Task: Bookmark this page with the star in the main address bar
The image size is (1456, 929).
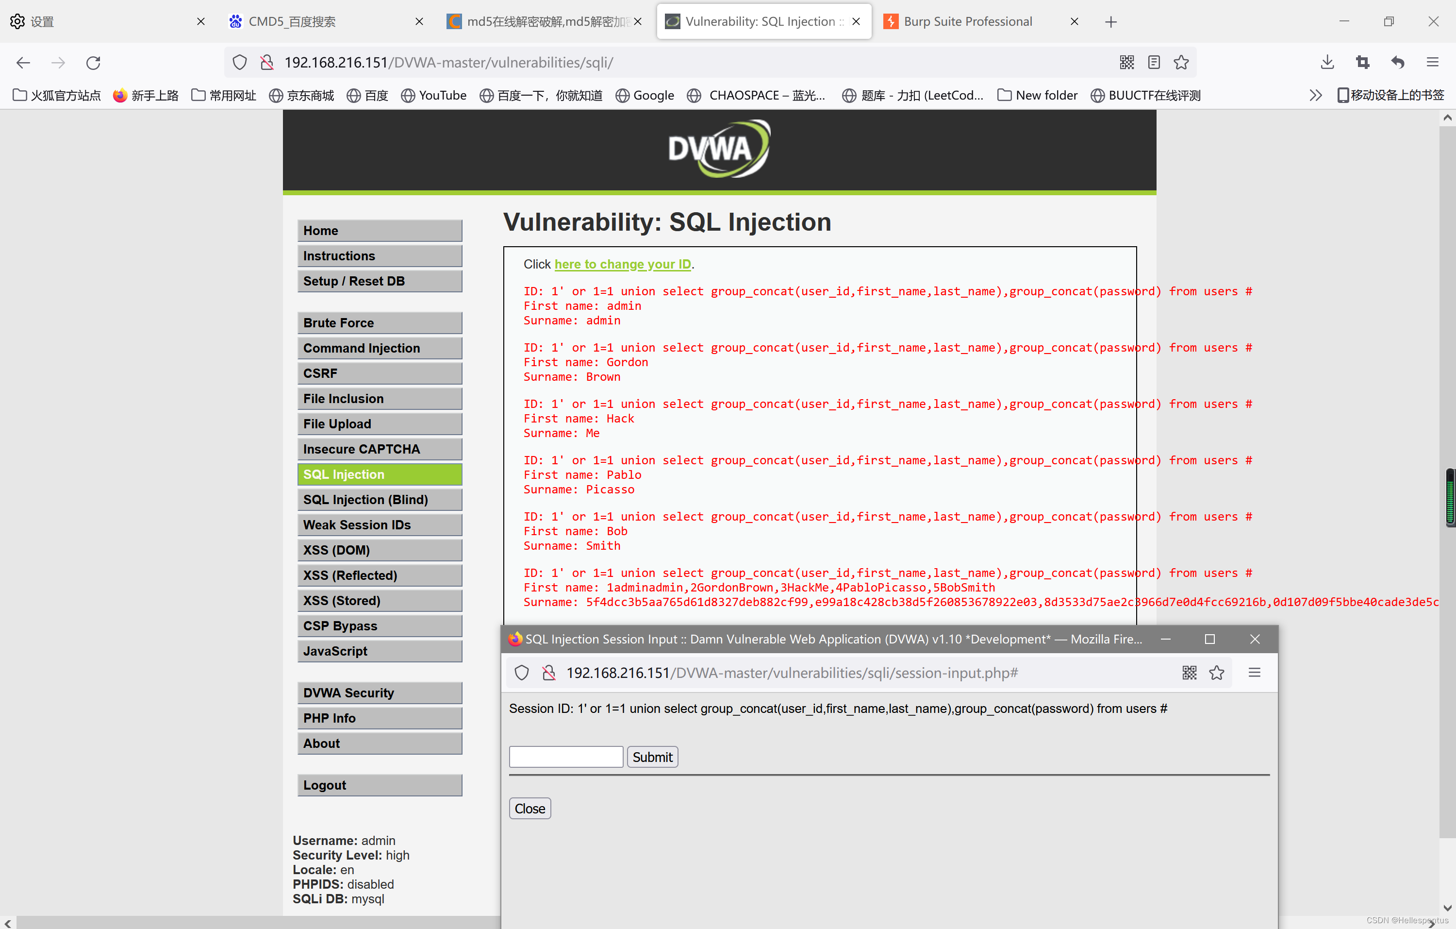Action: pos(1181,62)
